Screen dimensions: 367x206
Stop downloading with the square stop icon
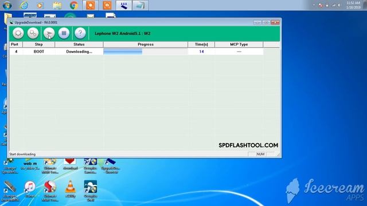coord(64,33)
